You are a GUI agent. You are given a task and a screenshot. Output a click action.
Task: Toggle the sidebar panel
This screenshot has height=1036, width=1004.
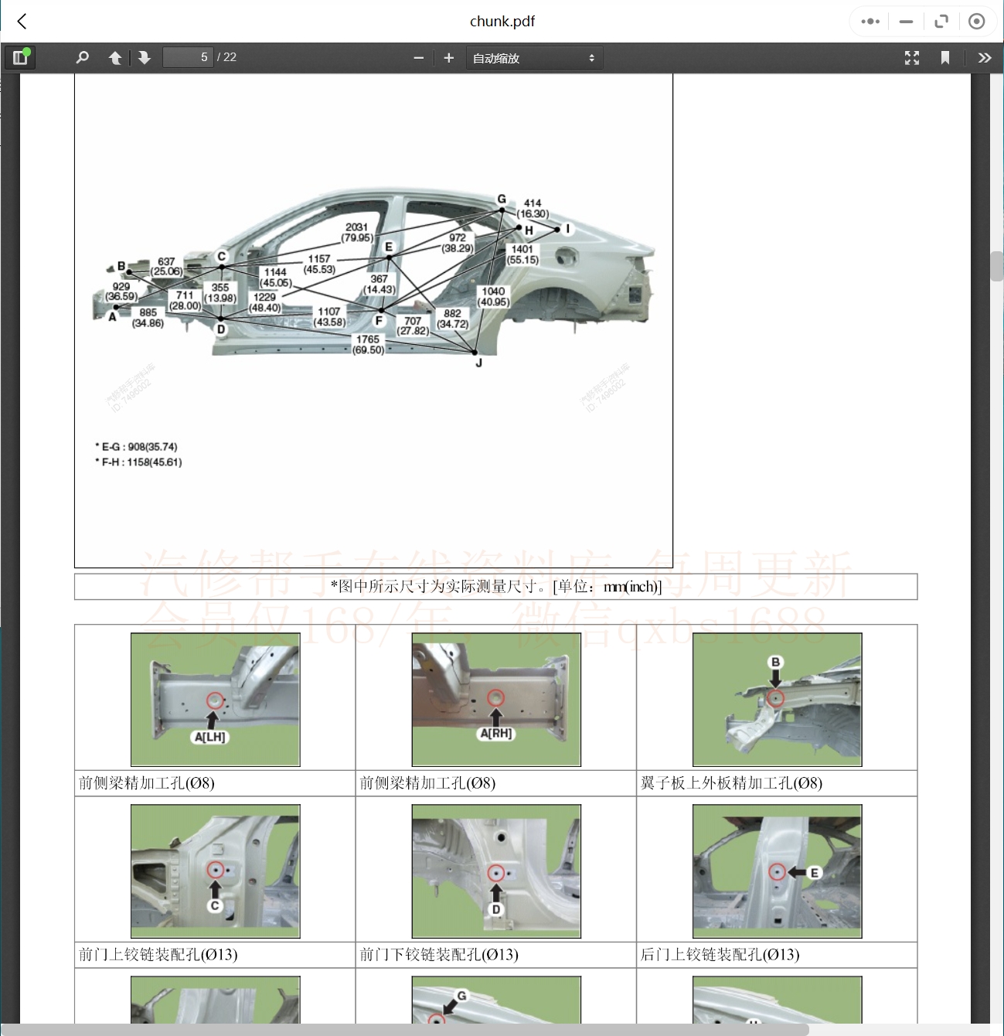point(20,57)
